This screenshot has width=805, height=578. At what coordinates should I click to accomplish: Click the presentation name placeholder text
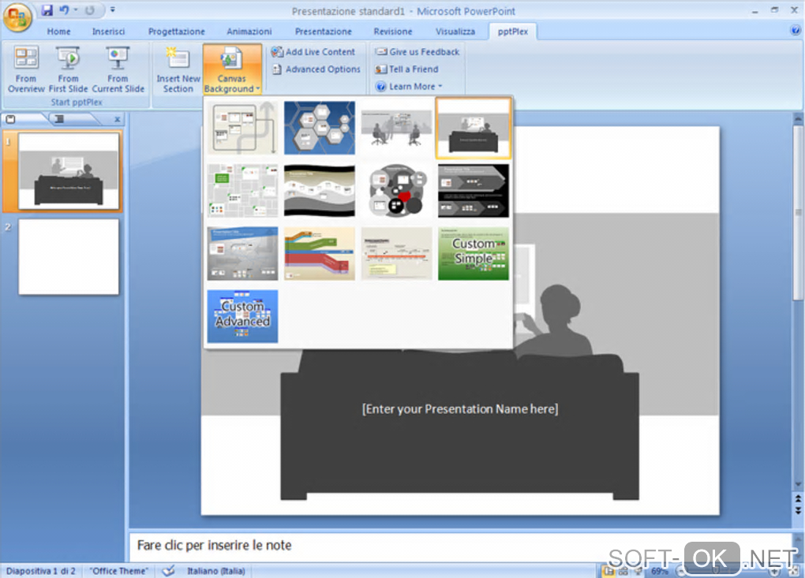[460, 408]
